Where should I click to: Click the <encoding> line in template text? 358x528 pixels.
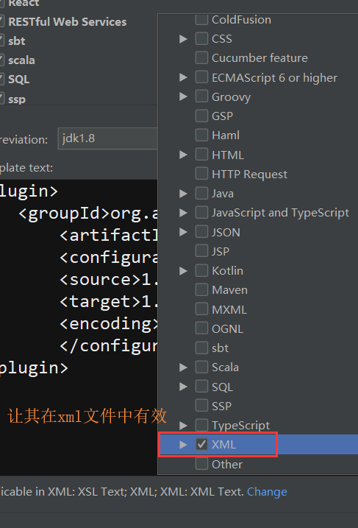pos(109,323)
